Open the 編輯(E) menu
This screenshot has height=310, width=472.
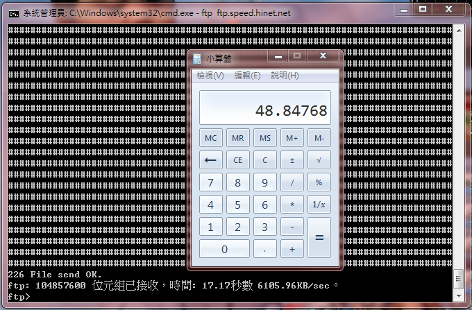click(247, 76)
